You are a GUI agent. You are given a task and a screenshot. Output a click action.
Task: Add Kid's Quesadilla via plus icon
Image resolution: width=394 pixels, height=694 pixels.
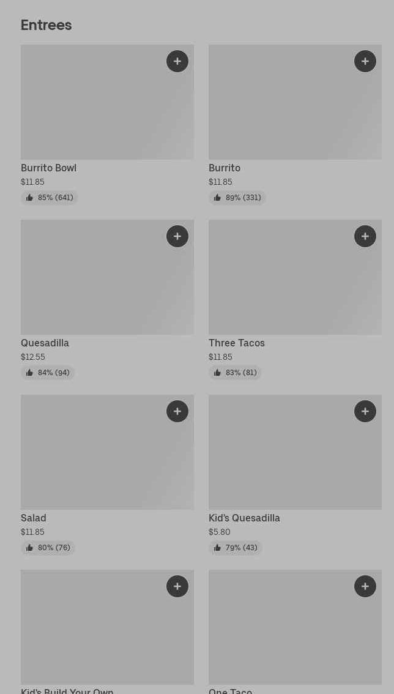365,411
